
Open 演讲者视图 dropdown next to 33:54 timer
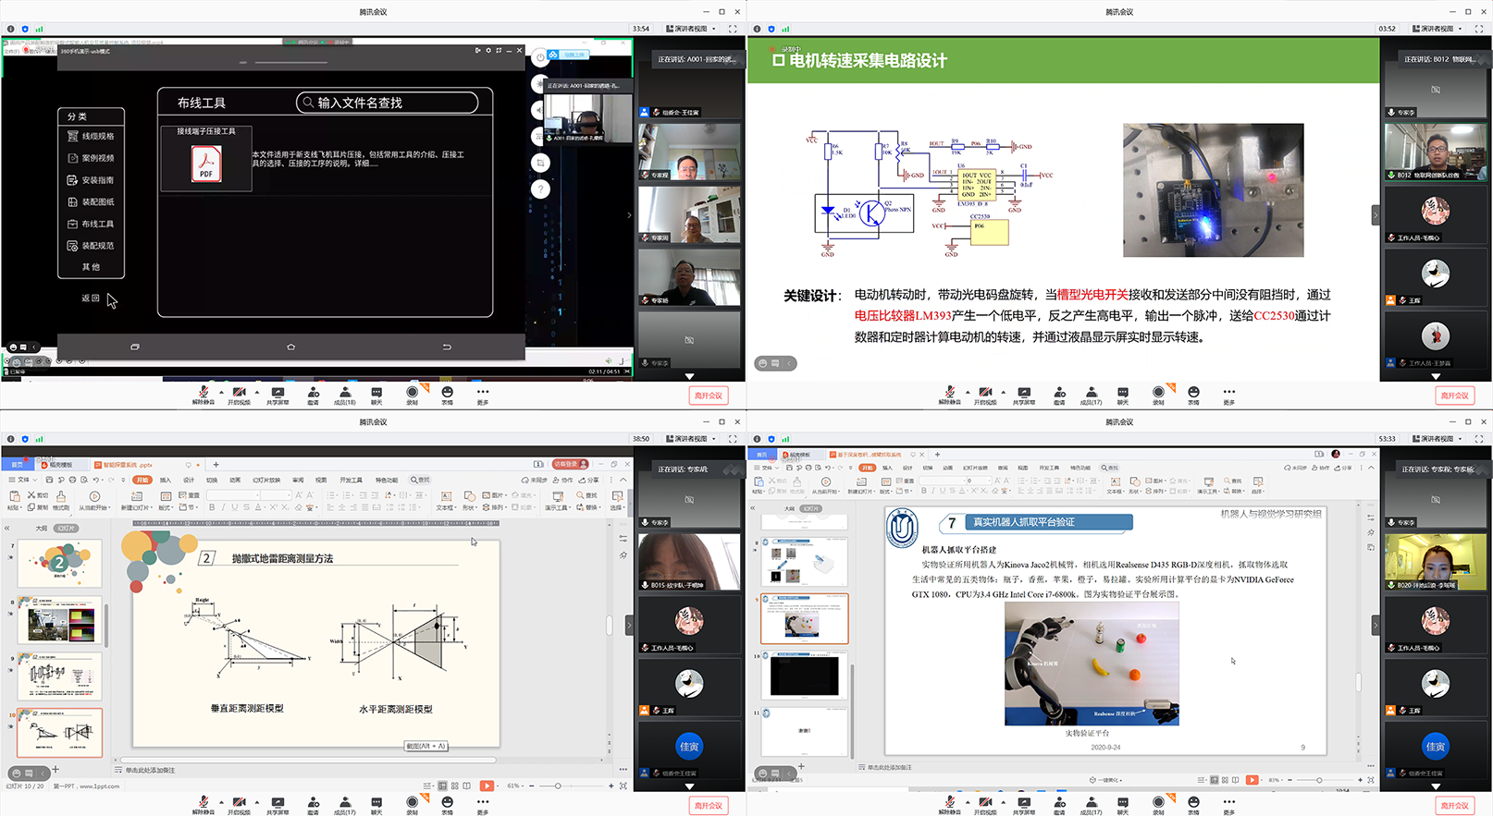click(692, 29)
